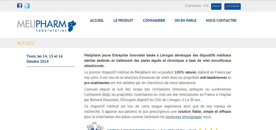Screen dimensions: 276x130
Task: Click 'solution fiable, simple et efficace' text
Action: click(205, 112)
